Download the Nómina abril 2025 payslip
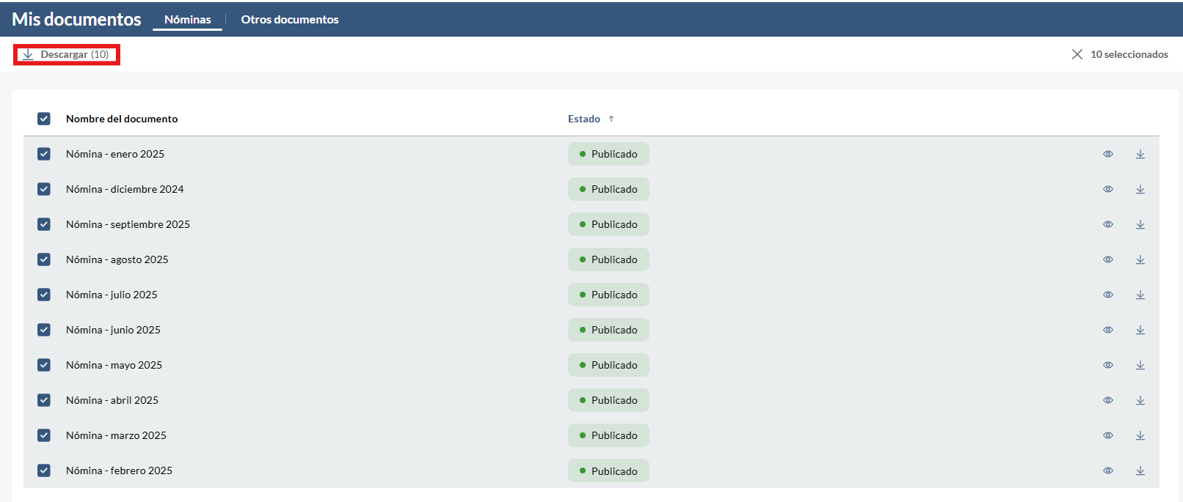The width and height of the screenshot is (1183, 502). click(x=1140, y=400)
